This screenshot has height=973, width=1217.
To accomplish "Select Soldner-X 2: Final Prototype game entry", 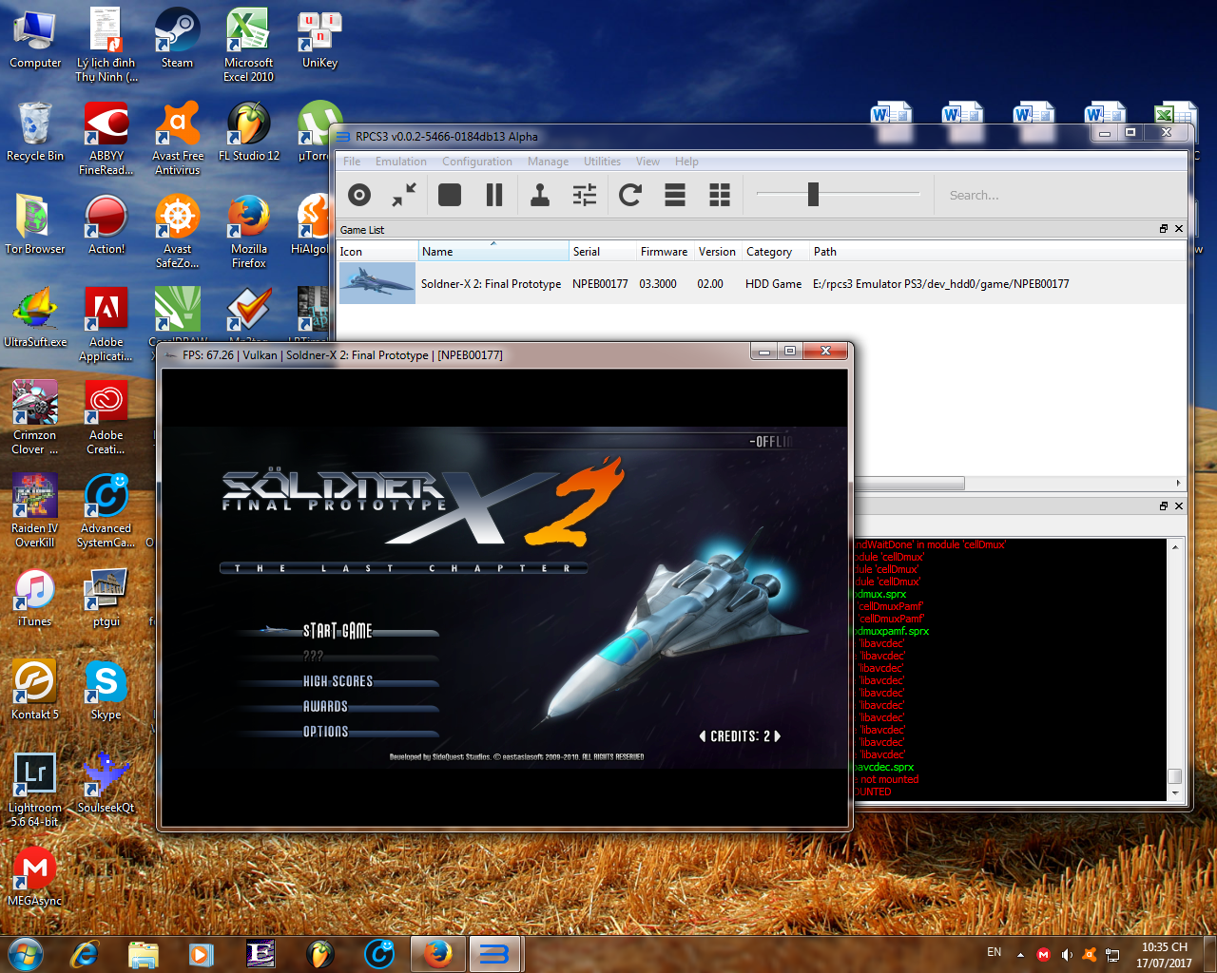I will click(x=491, y=284).
